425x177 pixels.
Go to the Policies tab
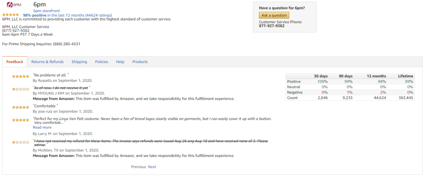pos(102,62)
